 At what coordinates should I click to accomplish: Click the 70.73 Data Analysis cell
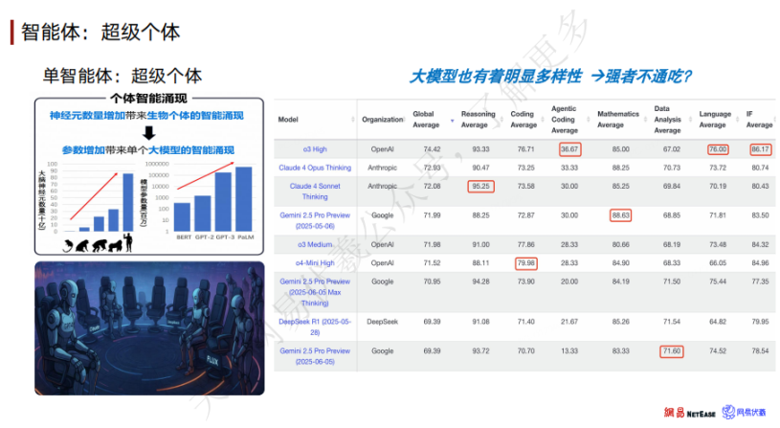point(672,168)
